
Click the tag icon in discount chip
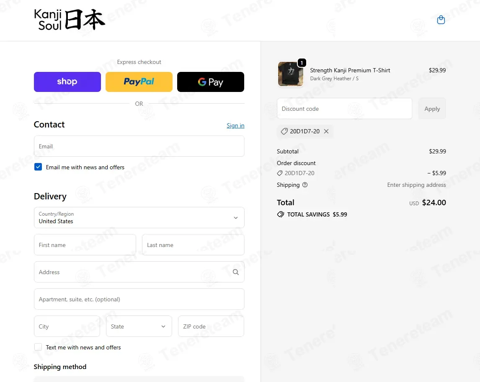point(284,131)
